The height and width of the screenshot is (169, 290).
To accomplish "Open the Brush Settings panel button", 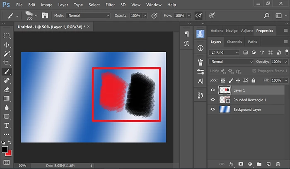I will coord(45,16).
